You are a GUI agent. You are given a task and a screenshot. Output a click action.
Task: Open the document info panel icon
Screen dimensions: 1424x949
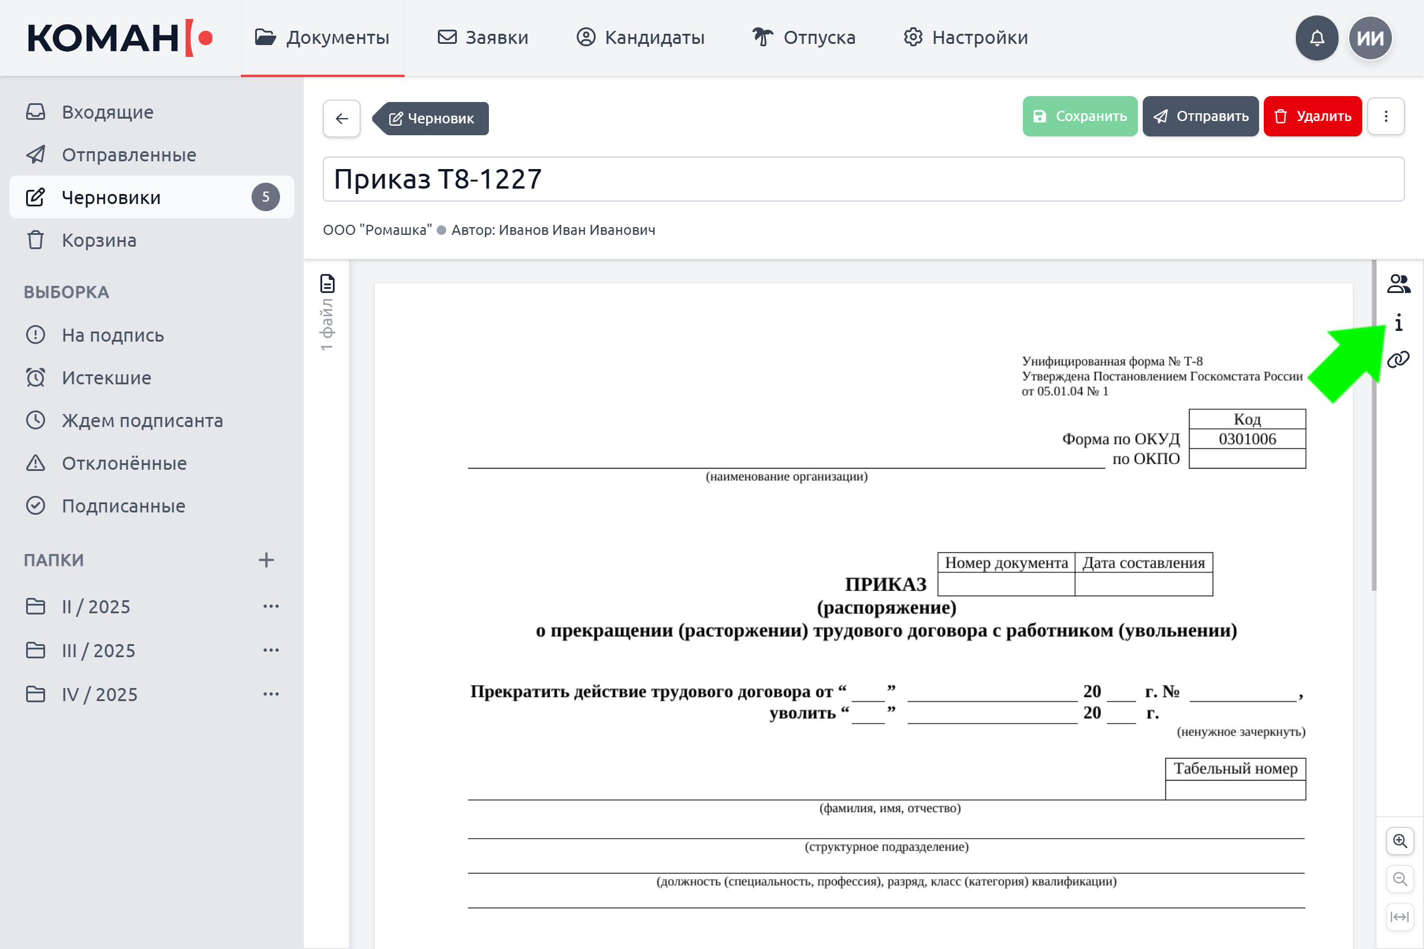tap(1398, 322)
